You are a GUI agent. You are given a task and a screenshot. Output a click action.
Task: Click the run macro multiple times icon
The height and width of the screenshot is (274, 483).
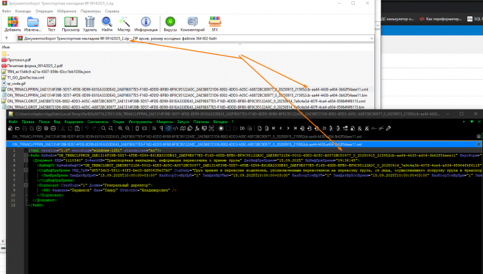242,128
